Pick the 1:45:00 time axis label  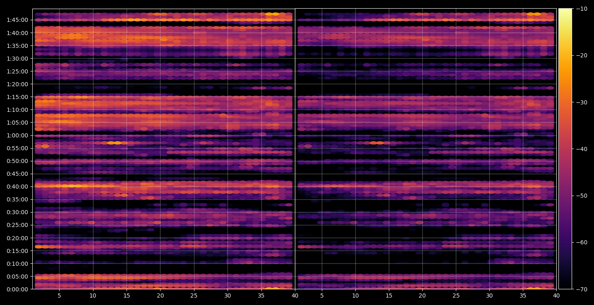[17, 20]
